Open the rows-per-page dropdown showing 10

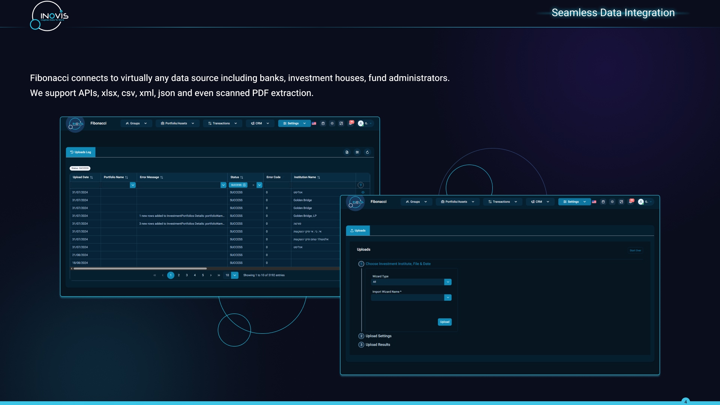point(235,275)
